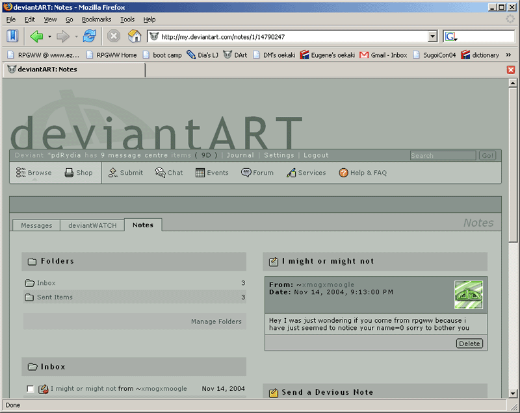
Task: Click the Logout link
Action: pyautogui.click(x=316, y=155)
